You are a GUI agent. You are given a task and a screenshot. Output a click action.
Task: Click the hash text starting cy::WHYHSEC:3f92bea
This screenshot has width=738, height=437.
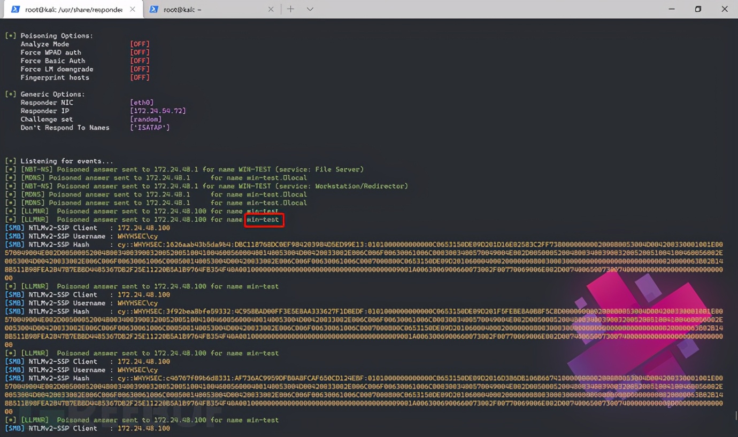click(364, 328)
